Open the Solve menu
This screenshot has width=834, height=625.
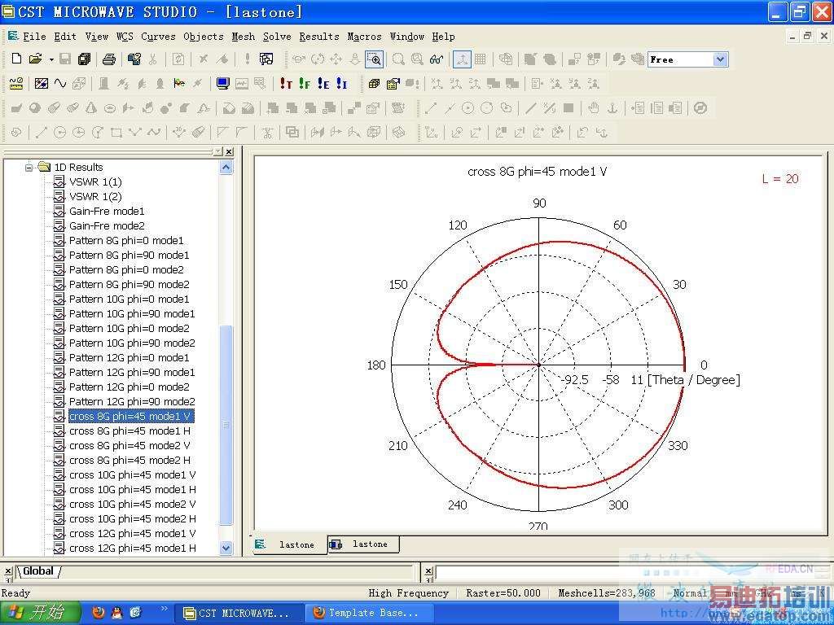(x=276, y=37)
